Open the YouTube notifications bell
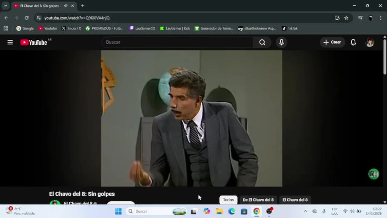This screenshot has height=218, width=387. (353, 42)
